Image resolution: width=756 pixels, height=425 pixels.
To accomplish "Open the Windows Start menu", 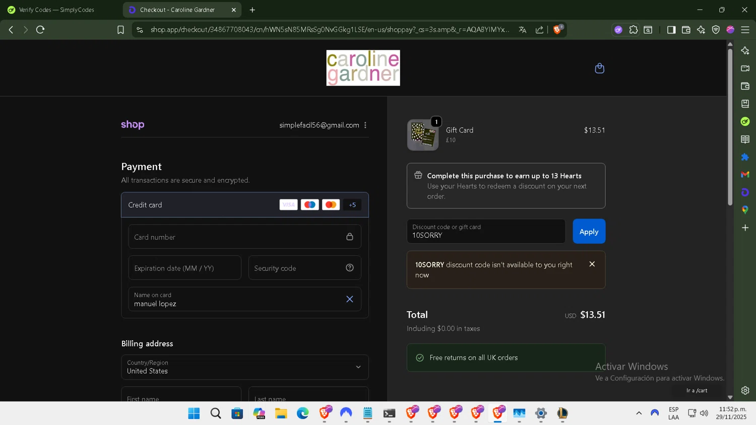I will (194, 413).
